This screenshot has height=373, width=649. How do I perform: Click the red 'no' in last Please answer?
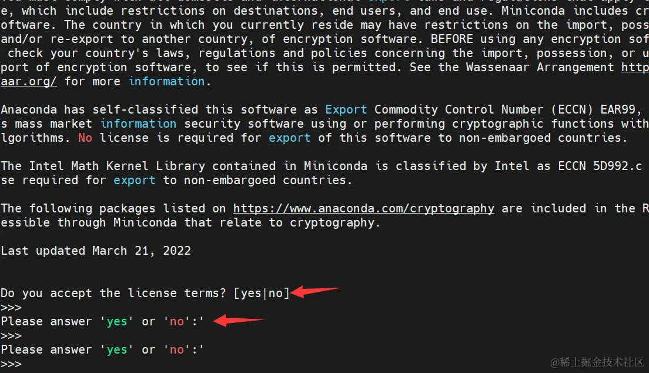(x=177, y=350)
